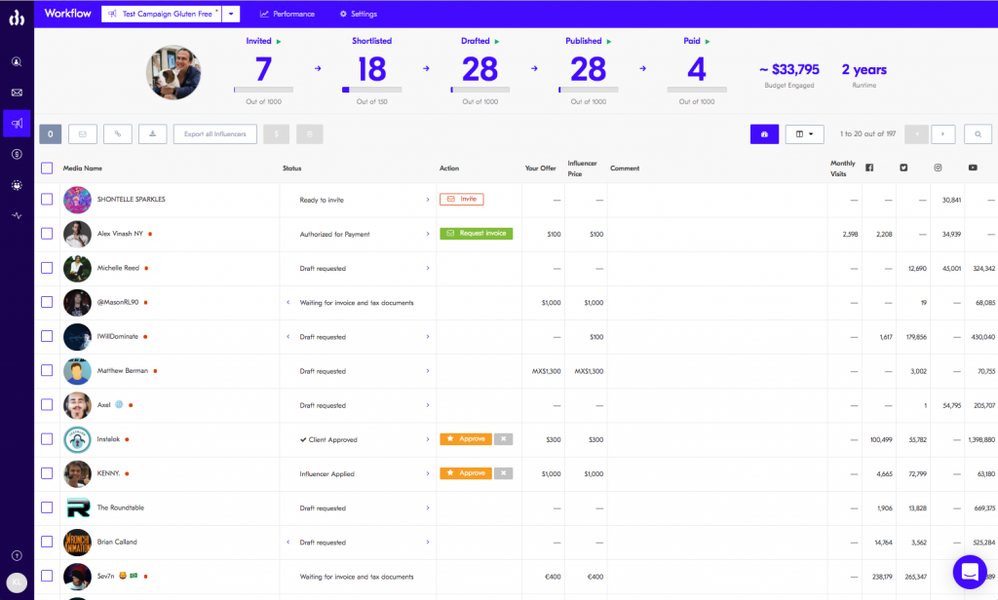The height and width of the screenshot is (600, 998).
Task: Open the columns layout dropdown
Action: click(x=804, y=134)
